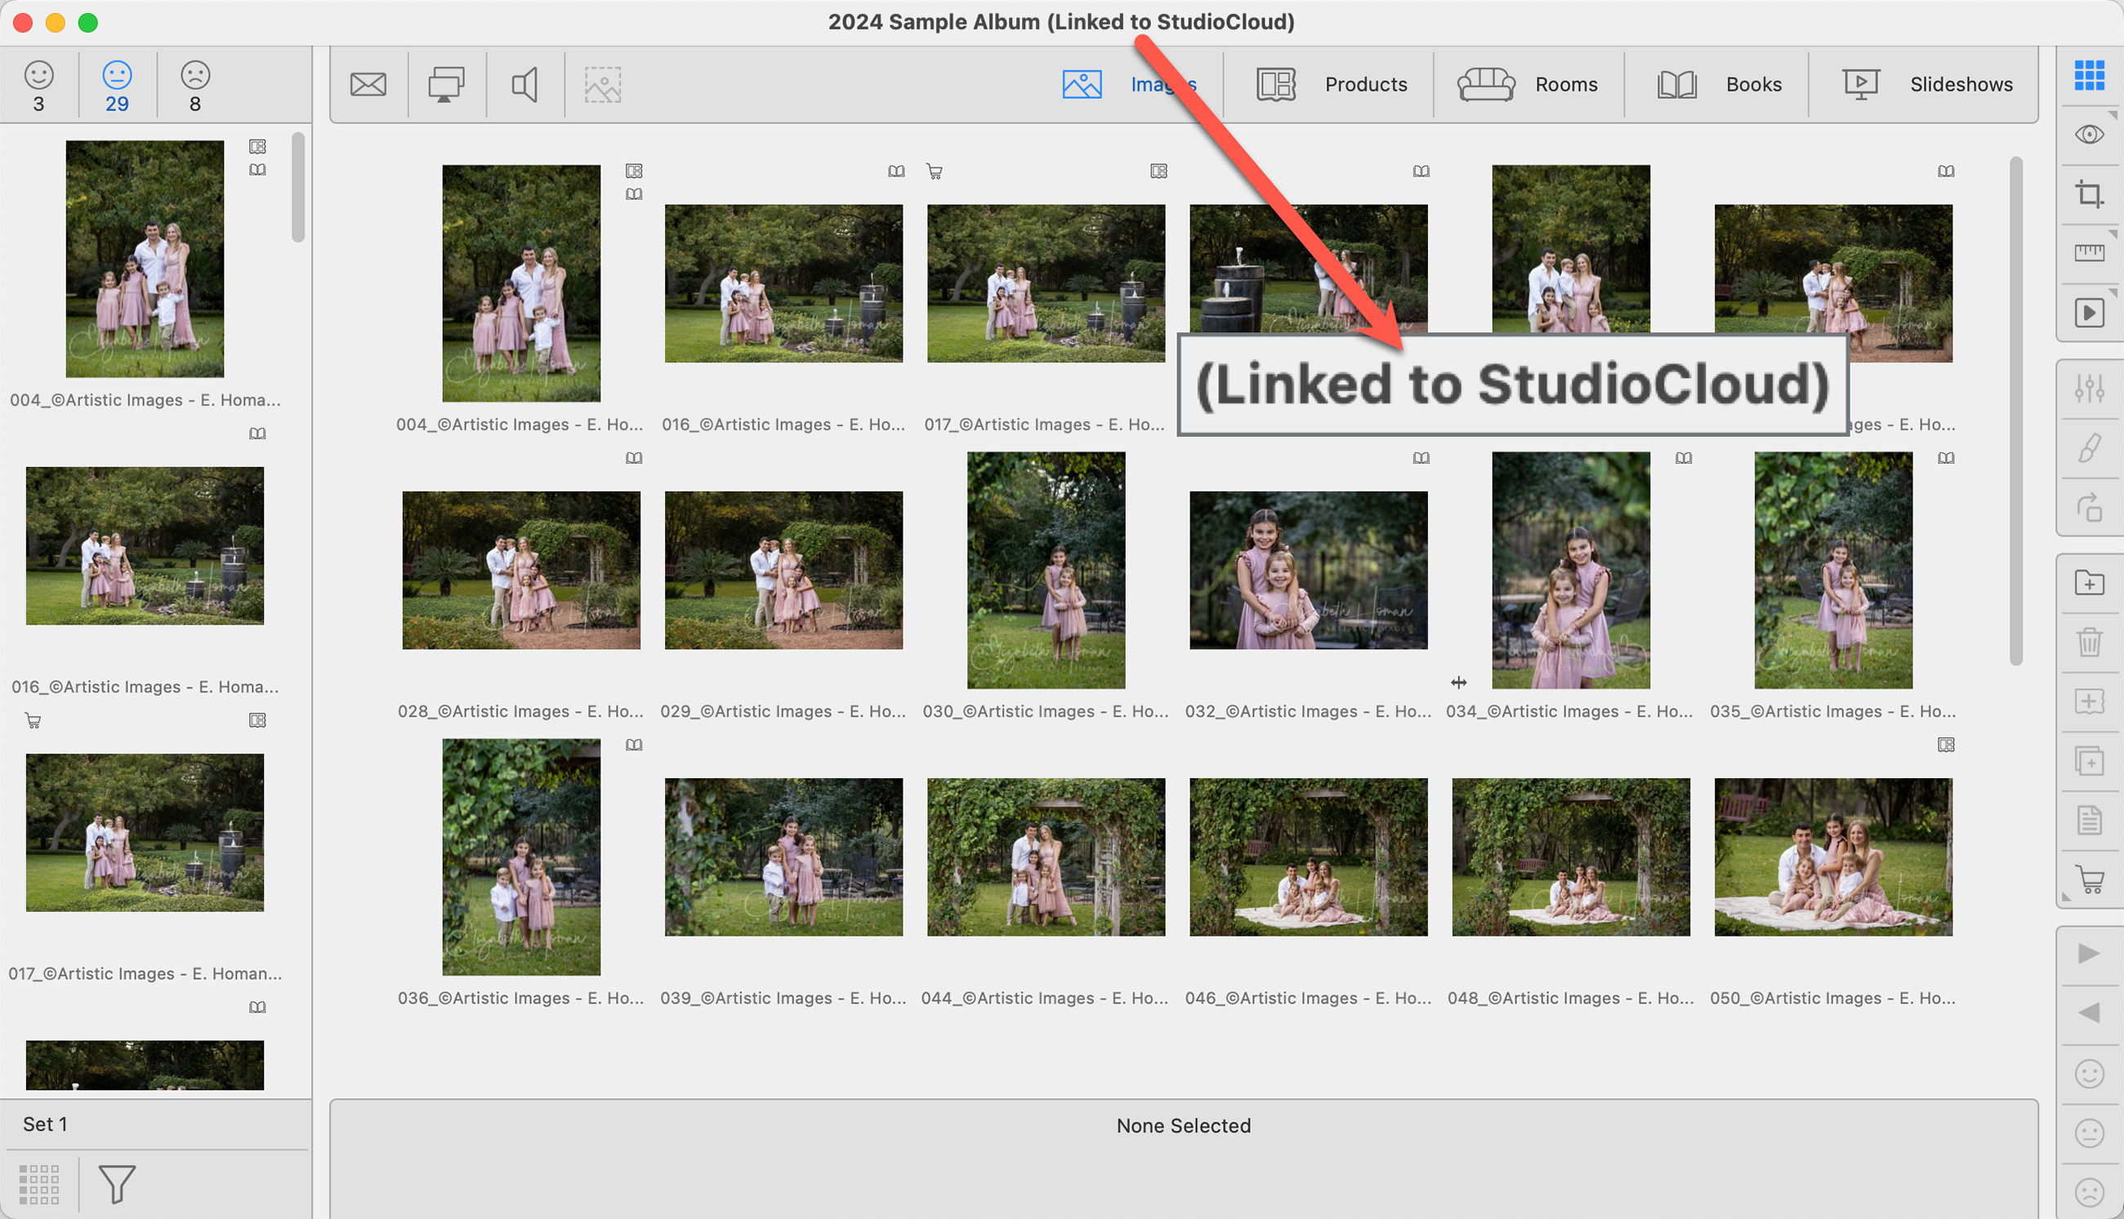Click the ruler measure icon
Image resolution: width=2124 pixels, height=1219 pixels.
[2089, 253]
